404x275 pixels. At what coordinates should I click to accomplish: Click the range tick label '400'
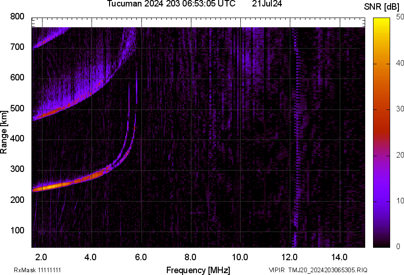click(17, 138)
